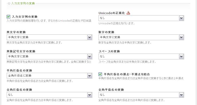197x105 pixels.
Task: Collapse the 入力文字列の変換 section triangle
Action: (x=9, y=4)
